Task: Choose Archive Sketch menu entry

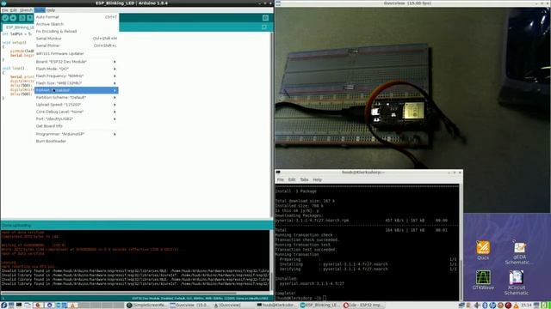Action: pyautogui.click(x=77, y=24)
